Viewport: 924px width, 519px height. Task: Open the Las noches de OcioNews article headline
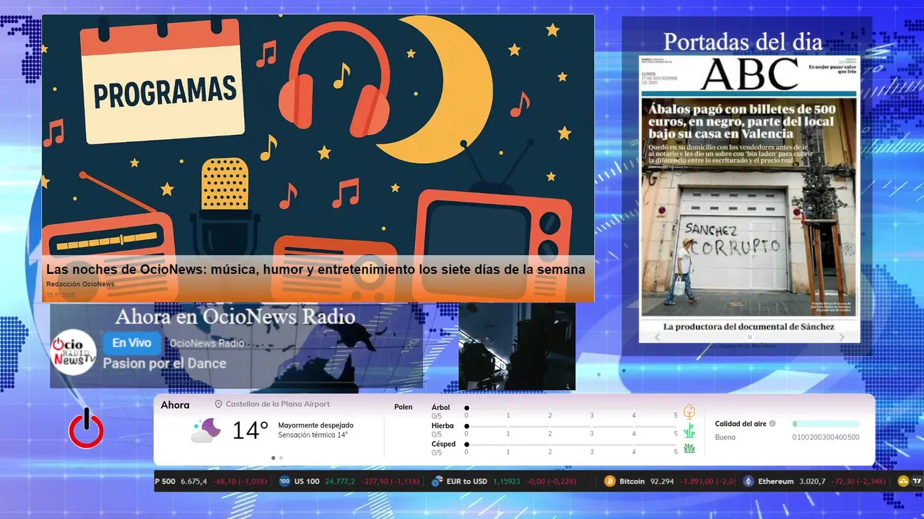(315, 269)
